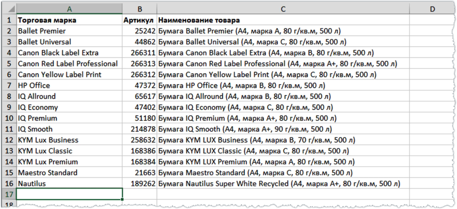457x209 pixels.
Task: Select cell 'KYM Lux Premium' in column A
Action: 69,162
